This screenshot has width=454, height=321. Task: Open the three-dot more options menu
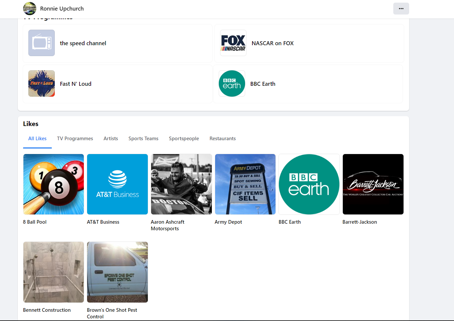[401, 9]
